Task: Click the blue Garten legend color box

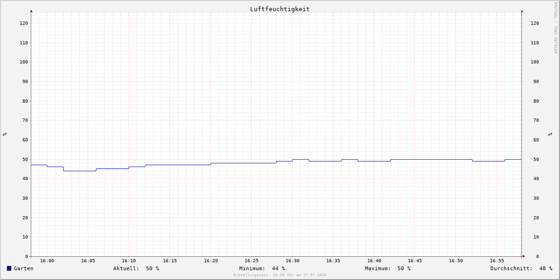Action: 9,268
